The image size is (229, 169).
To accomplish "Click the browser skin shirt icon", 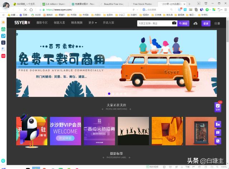I will (206, 3).
